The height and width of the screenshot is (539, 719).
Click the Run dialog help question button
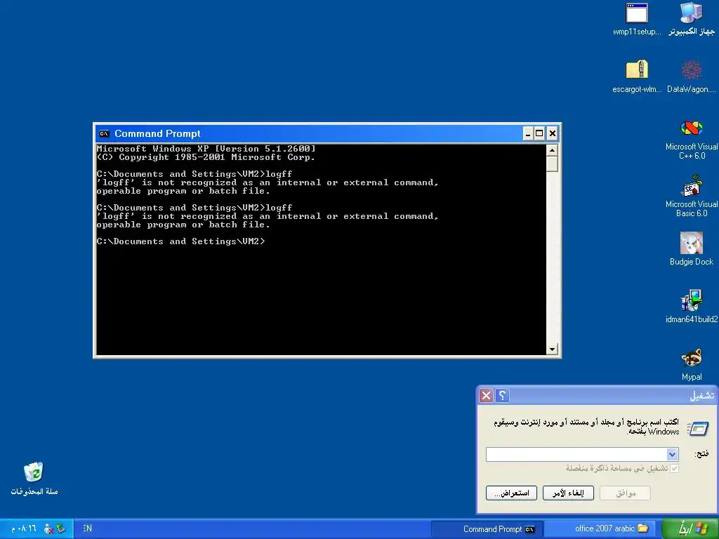[502, 396]
